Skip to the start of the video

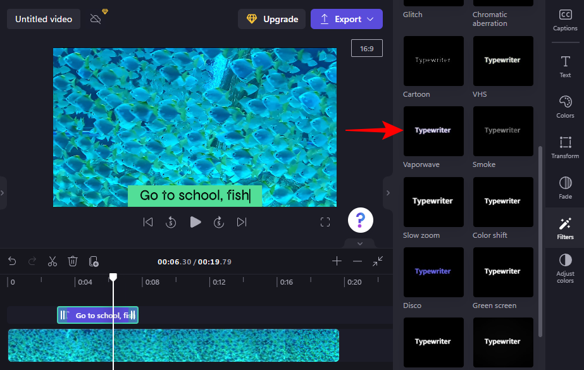click(x=148, y=222)
